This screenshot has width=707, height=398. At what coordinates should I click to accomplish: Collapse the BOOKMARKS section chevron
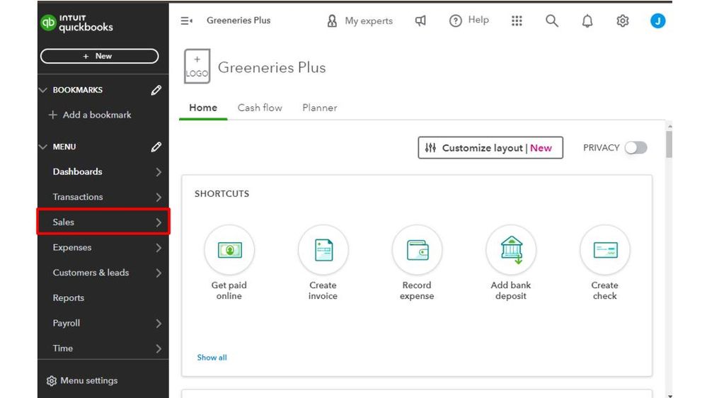[43, 90]
